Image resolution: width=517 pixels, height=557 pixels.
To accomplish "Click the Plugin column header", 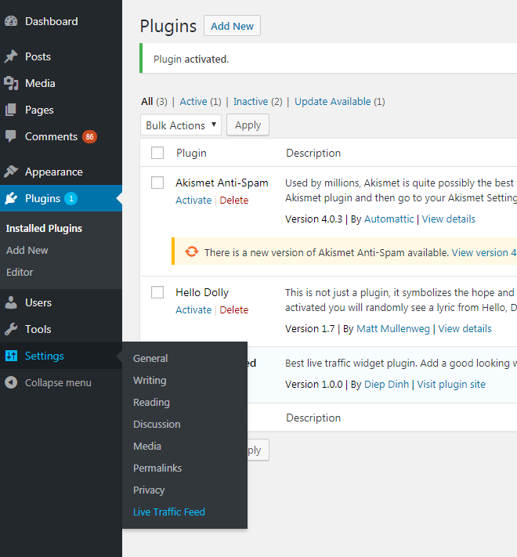I will point(191,153).
